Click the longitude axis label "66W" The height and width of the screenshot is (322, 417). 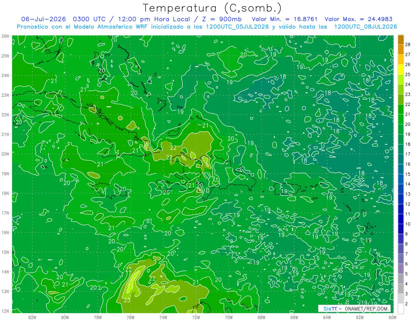pyautogui.click(x=294, y=317)
